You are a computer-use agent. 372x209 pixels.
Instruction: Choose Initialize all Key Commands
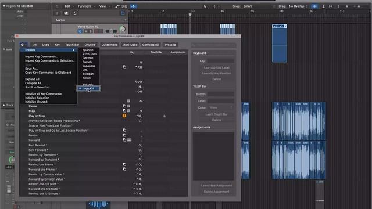(x=44, y=94)
